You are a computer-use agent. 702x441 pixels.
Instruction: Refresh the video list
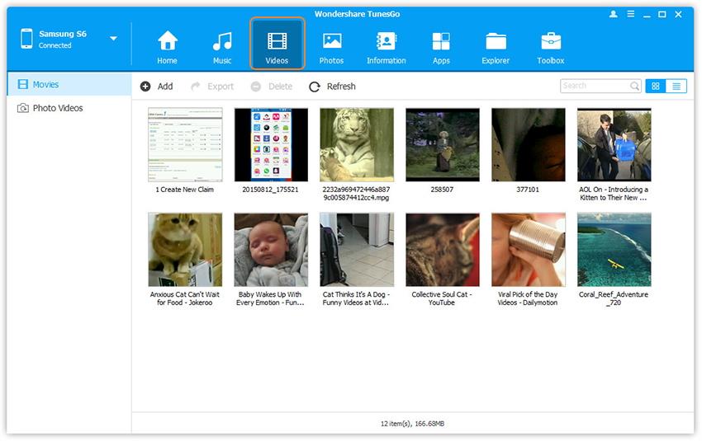(332, 87)
